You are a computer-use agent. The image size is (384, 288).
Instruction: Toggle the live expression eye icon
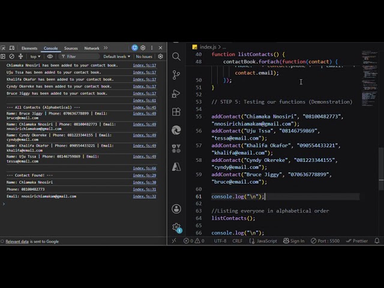tap(50, 56)
